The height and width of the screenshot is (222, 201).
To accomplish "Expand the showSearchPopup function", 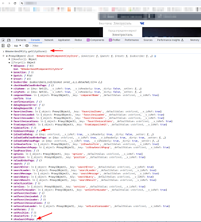I will coord(12,219).
